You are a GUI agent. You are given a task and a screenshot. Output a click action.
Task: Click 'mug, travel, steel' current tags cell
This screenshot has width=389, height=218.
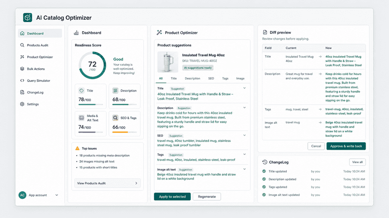(297, 109)
